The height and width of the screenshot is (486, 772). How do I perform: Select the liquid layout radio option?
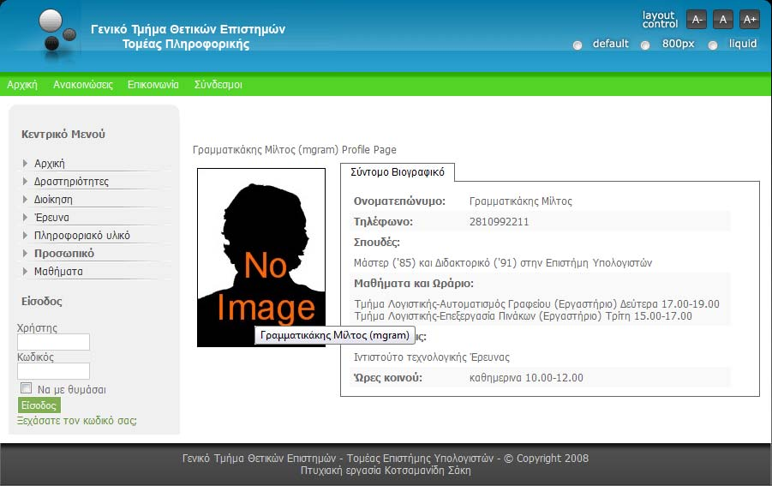click(712, 45)
